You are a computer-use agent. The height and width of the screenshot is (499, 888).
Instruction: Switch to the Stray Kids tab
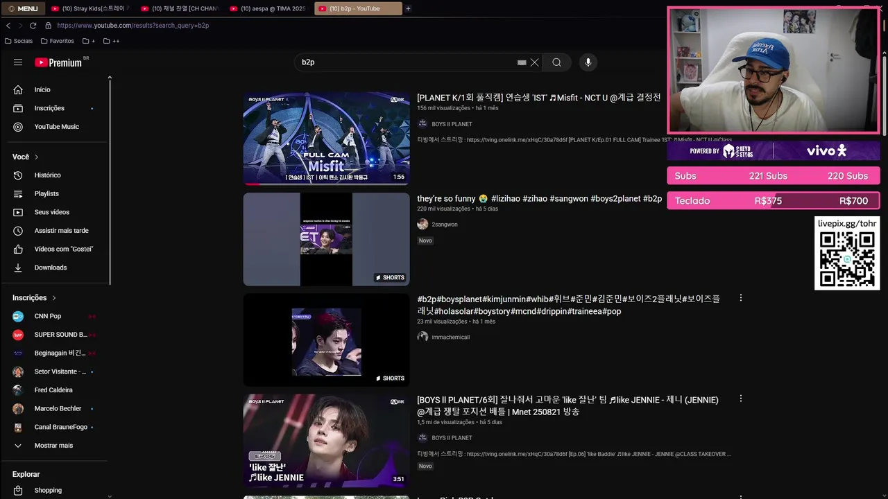90,8
